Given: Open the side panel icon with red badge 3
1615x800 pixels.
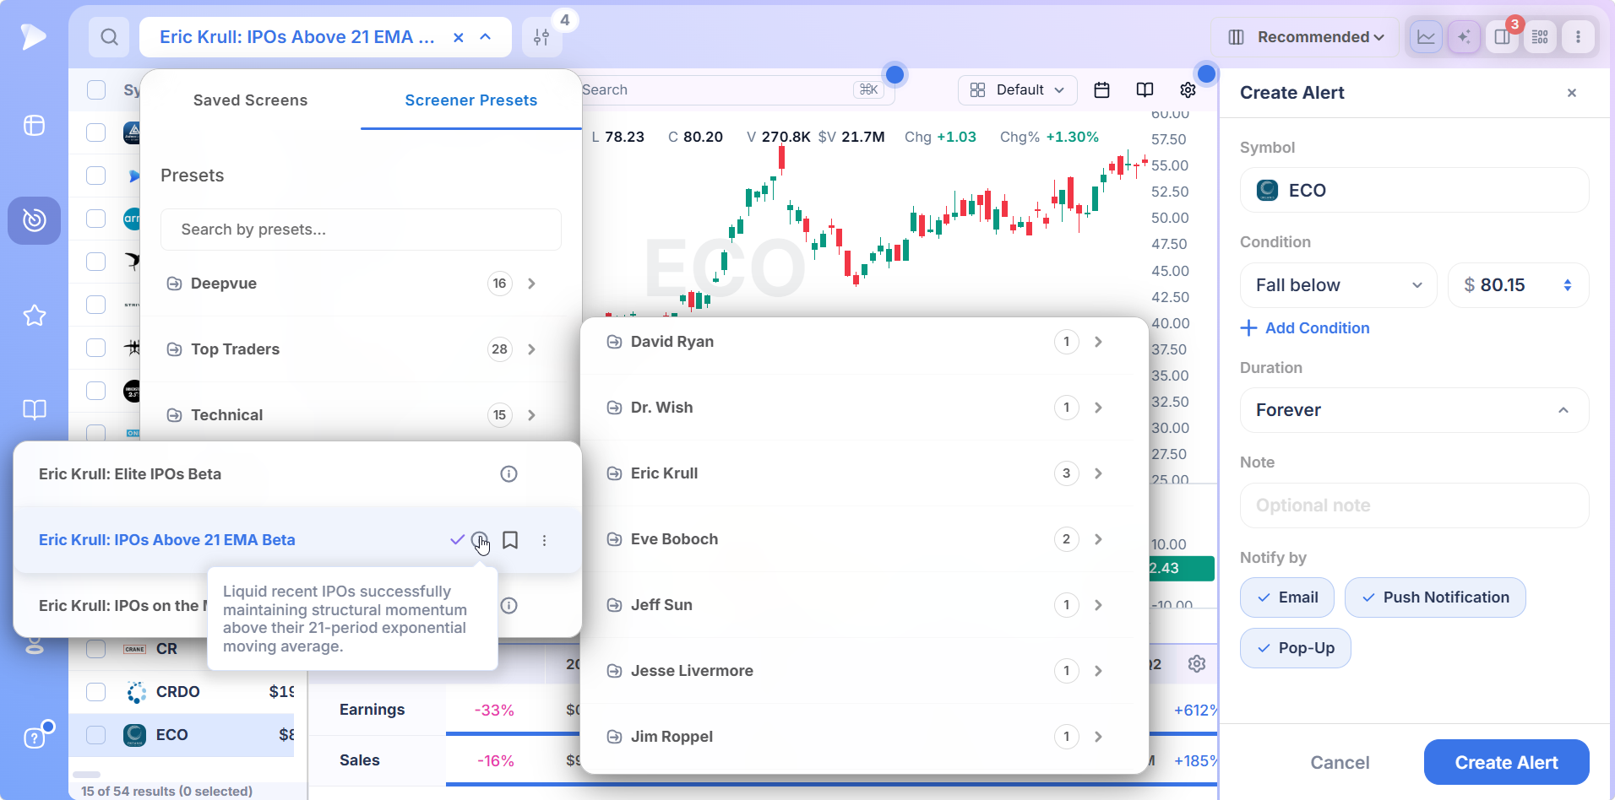Looking at the screenshot, I should [x=1502, y=37].
